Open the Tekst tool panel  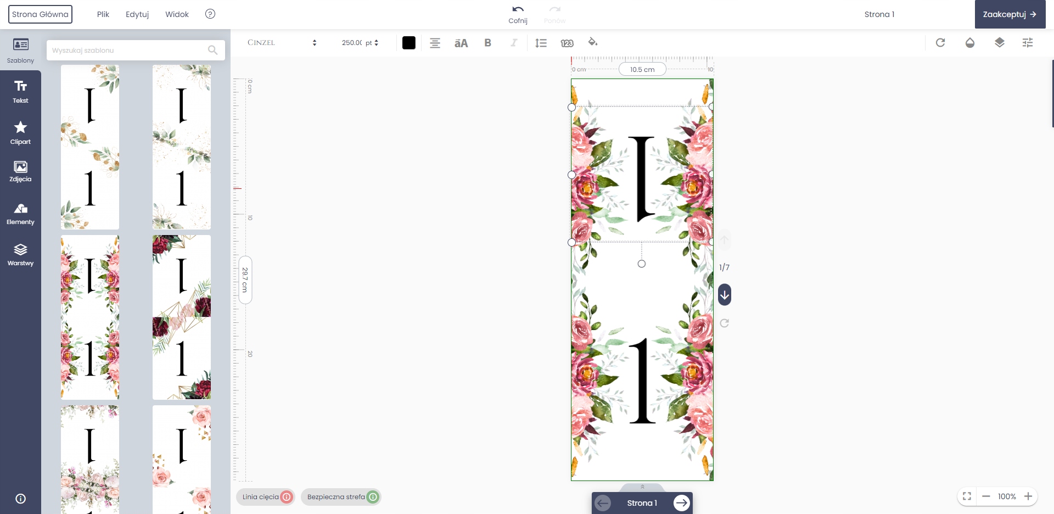[20, 91]
